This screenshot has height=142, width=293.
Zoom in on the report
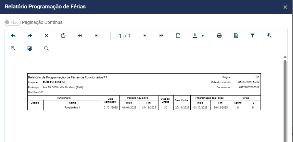pos(269,35)
